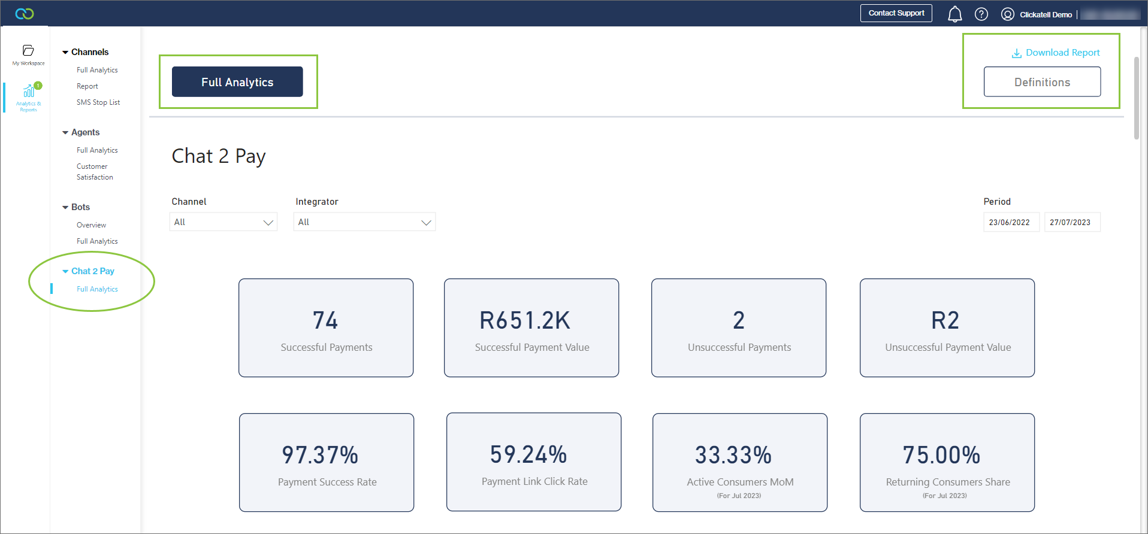1148x534 pixels.
Task: Click the user account avatar icon
Action: (1008, 14)
